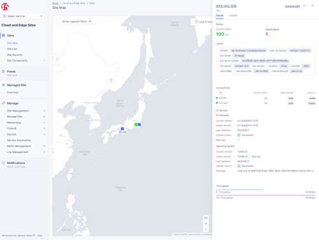Click the Explore Site link
Screen dimensions: 319x240
292,6
